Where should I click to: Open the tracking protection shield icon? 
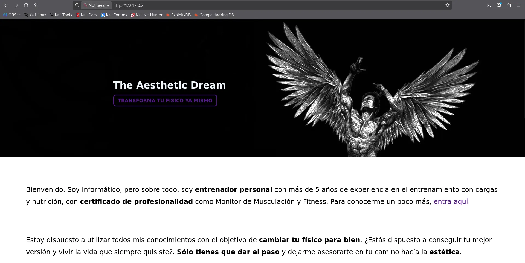[x=77, y=5]
